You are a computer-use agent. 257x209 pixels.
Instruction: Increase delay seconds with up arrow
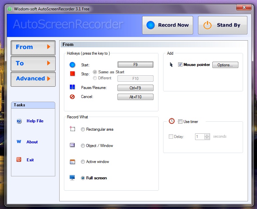pos(207,135)
